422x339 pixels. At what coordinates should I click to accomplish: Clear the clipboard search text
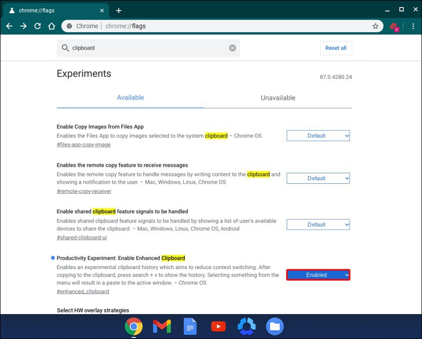click(x=232, y=48)
